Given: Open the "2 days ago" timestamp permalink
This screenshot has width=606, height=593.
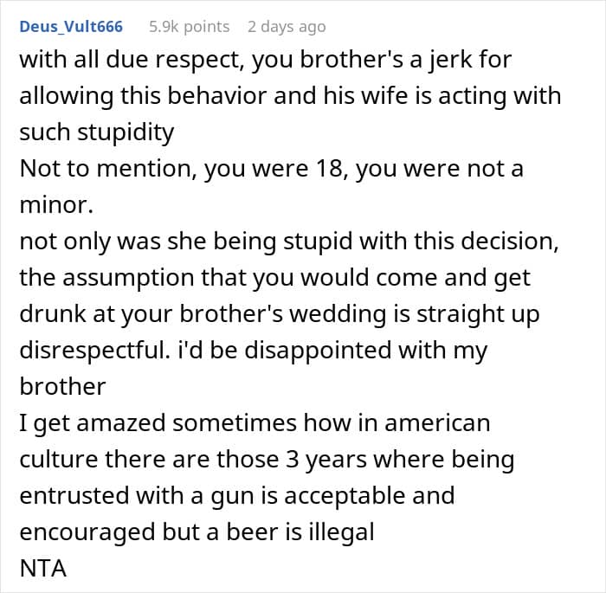Looking at the screenshot, I should (x=287, y=27).
